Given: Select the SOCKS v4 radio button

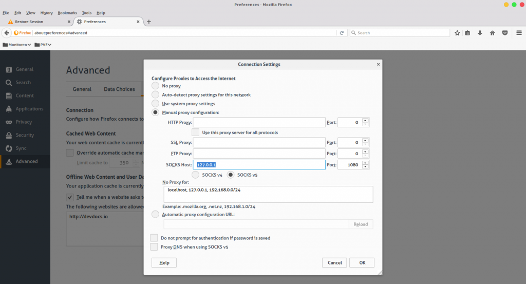Looking at the screenshot, I should click(x=195, y=175).
